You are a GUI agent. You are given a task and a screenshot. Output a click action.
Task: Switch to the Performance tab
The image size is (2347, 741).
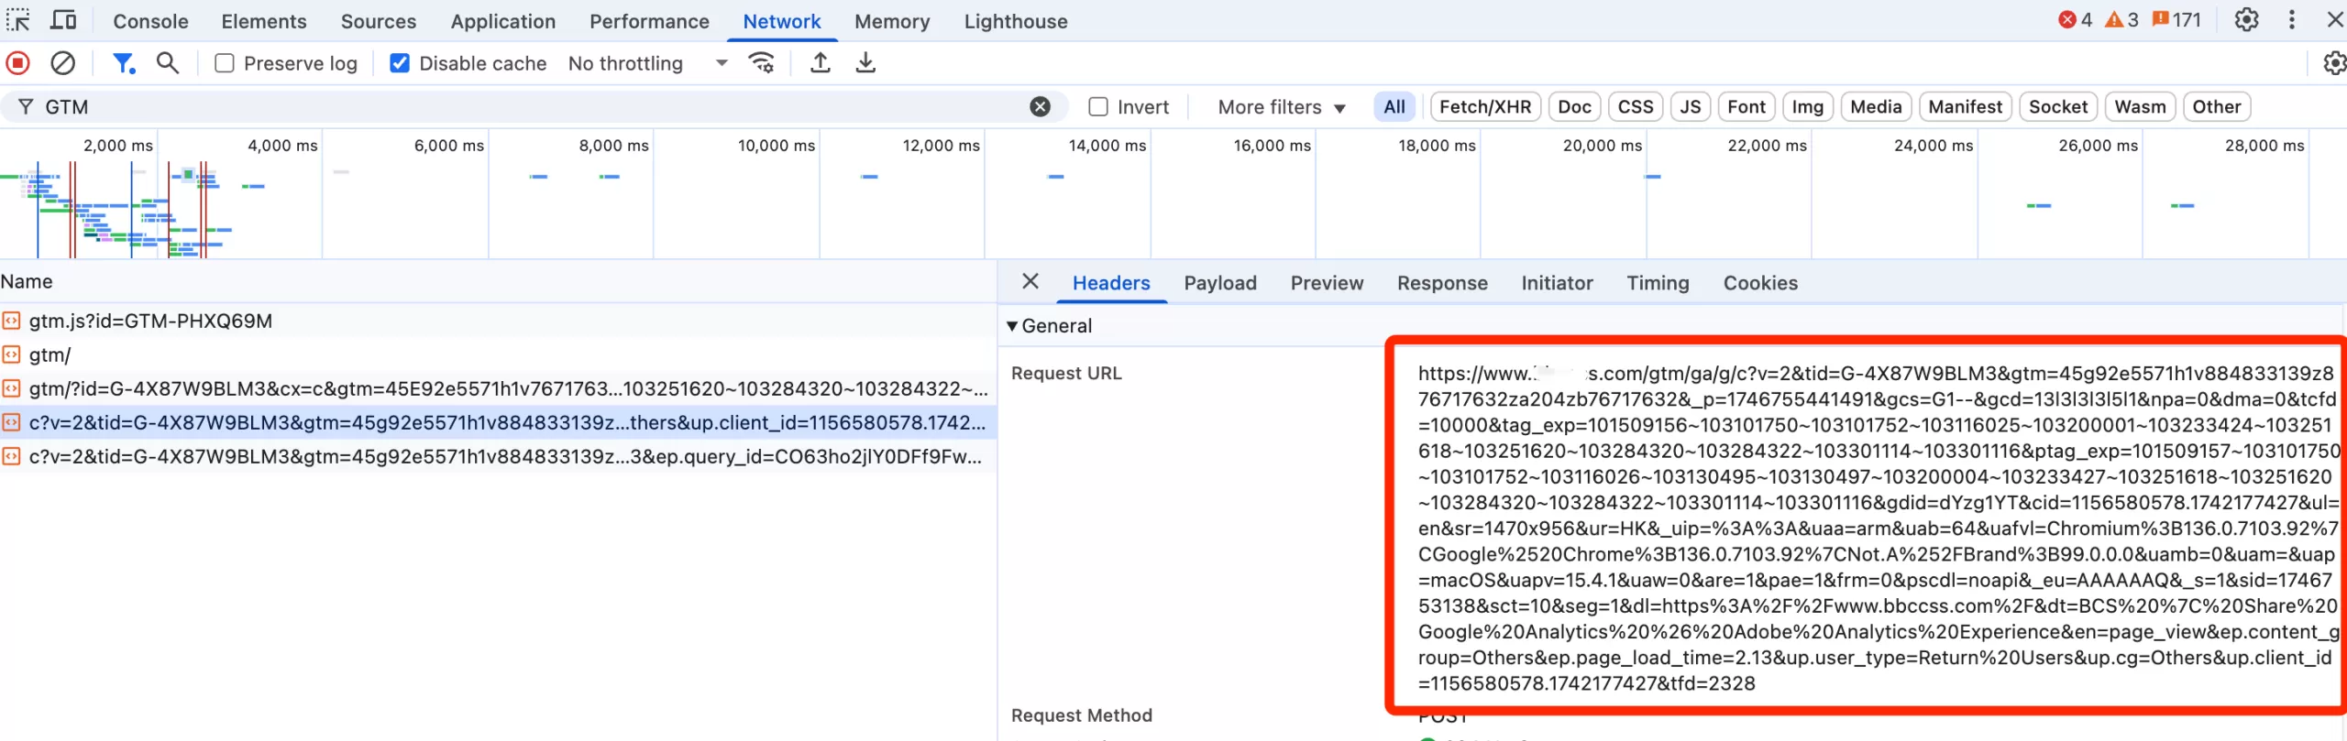click(x=649, y=20)
